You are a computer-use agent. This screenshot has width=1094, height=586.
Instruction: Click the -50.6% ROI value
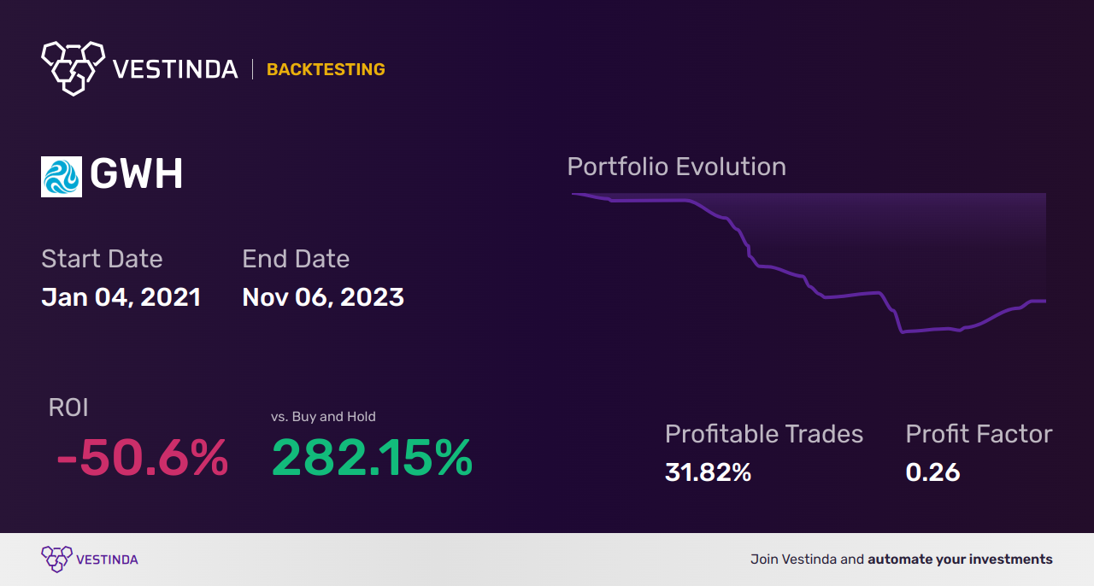click(142, 458)
